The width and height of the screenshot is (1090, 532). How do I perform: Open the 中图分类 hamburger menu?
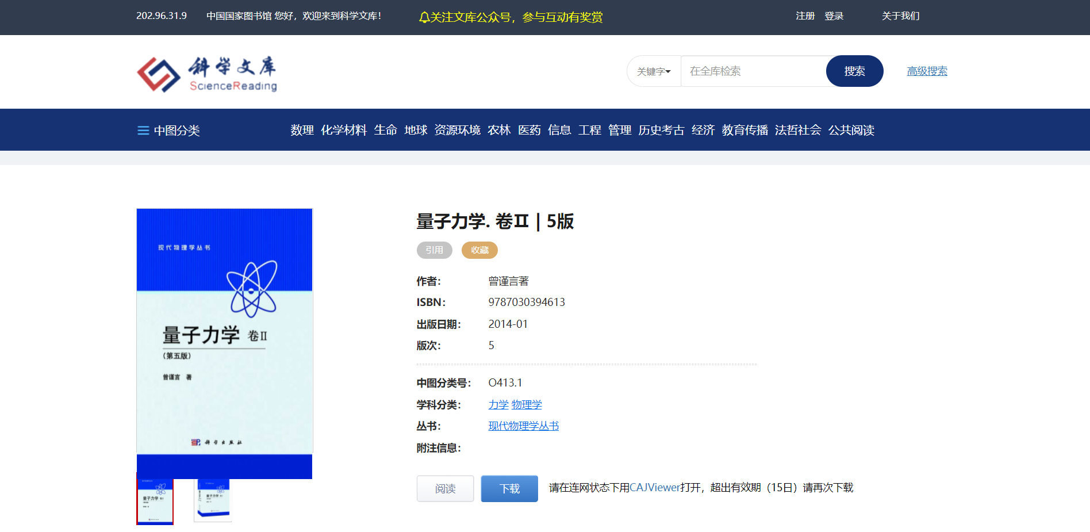pyautogui.click(x=143, y=131)
